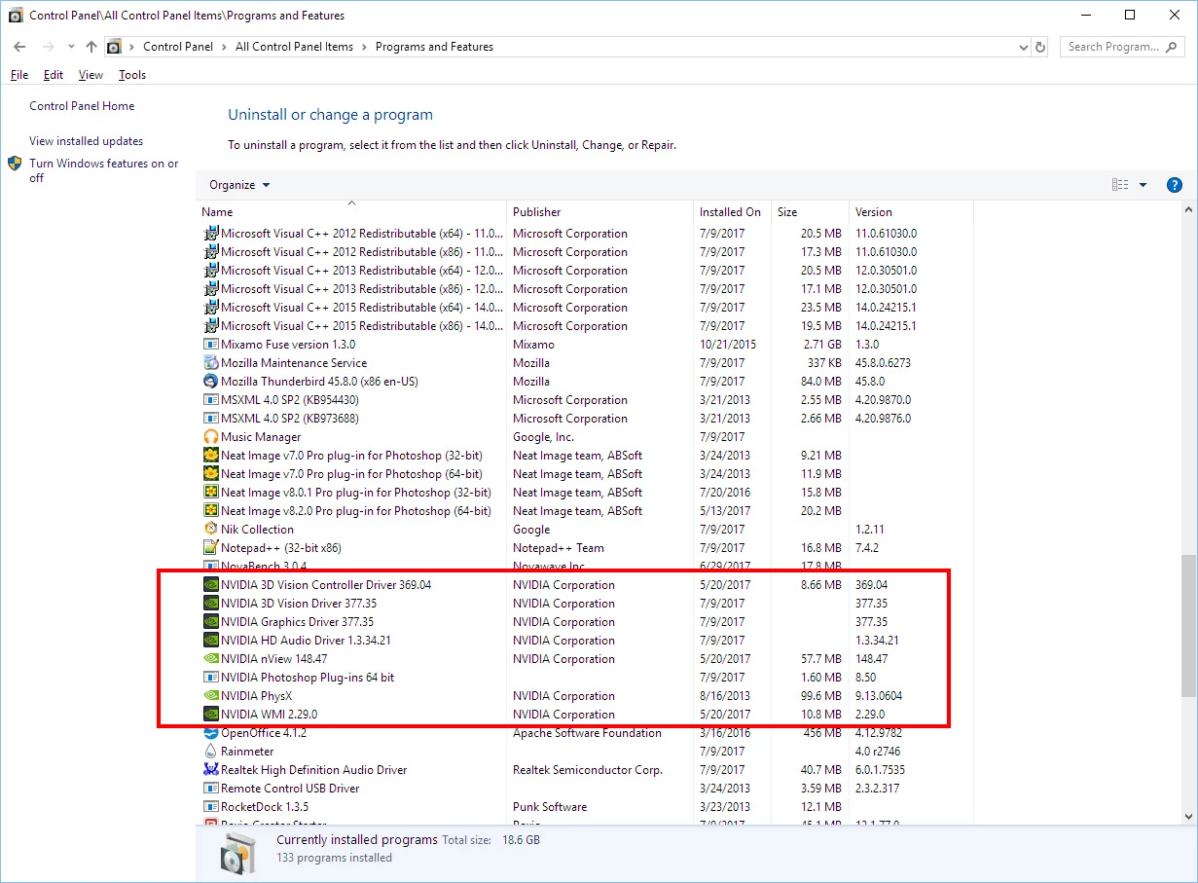Viewport: 1198px width, 883px height.
Task: Click the All Control Panel Items breadcrumb
Action: [294, 47]
